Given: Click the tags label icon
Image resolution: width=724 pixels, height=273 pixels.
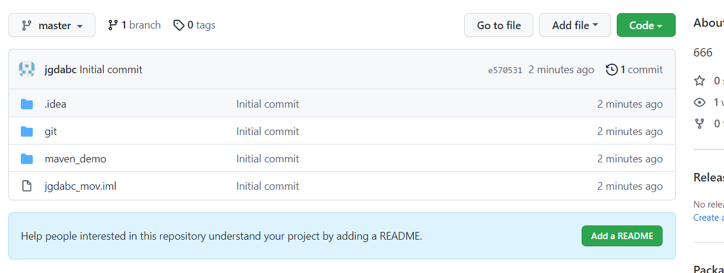Looking at the screenshot, I should pyautogui.click(x=179, y=25).
